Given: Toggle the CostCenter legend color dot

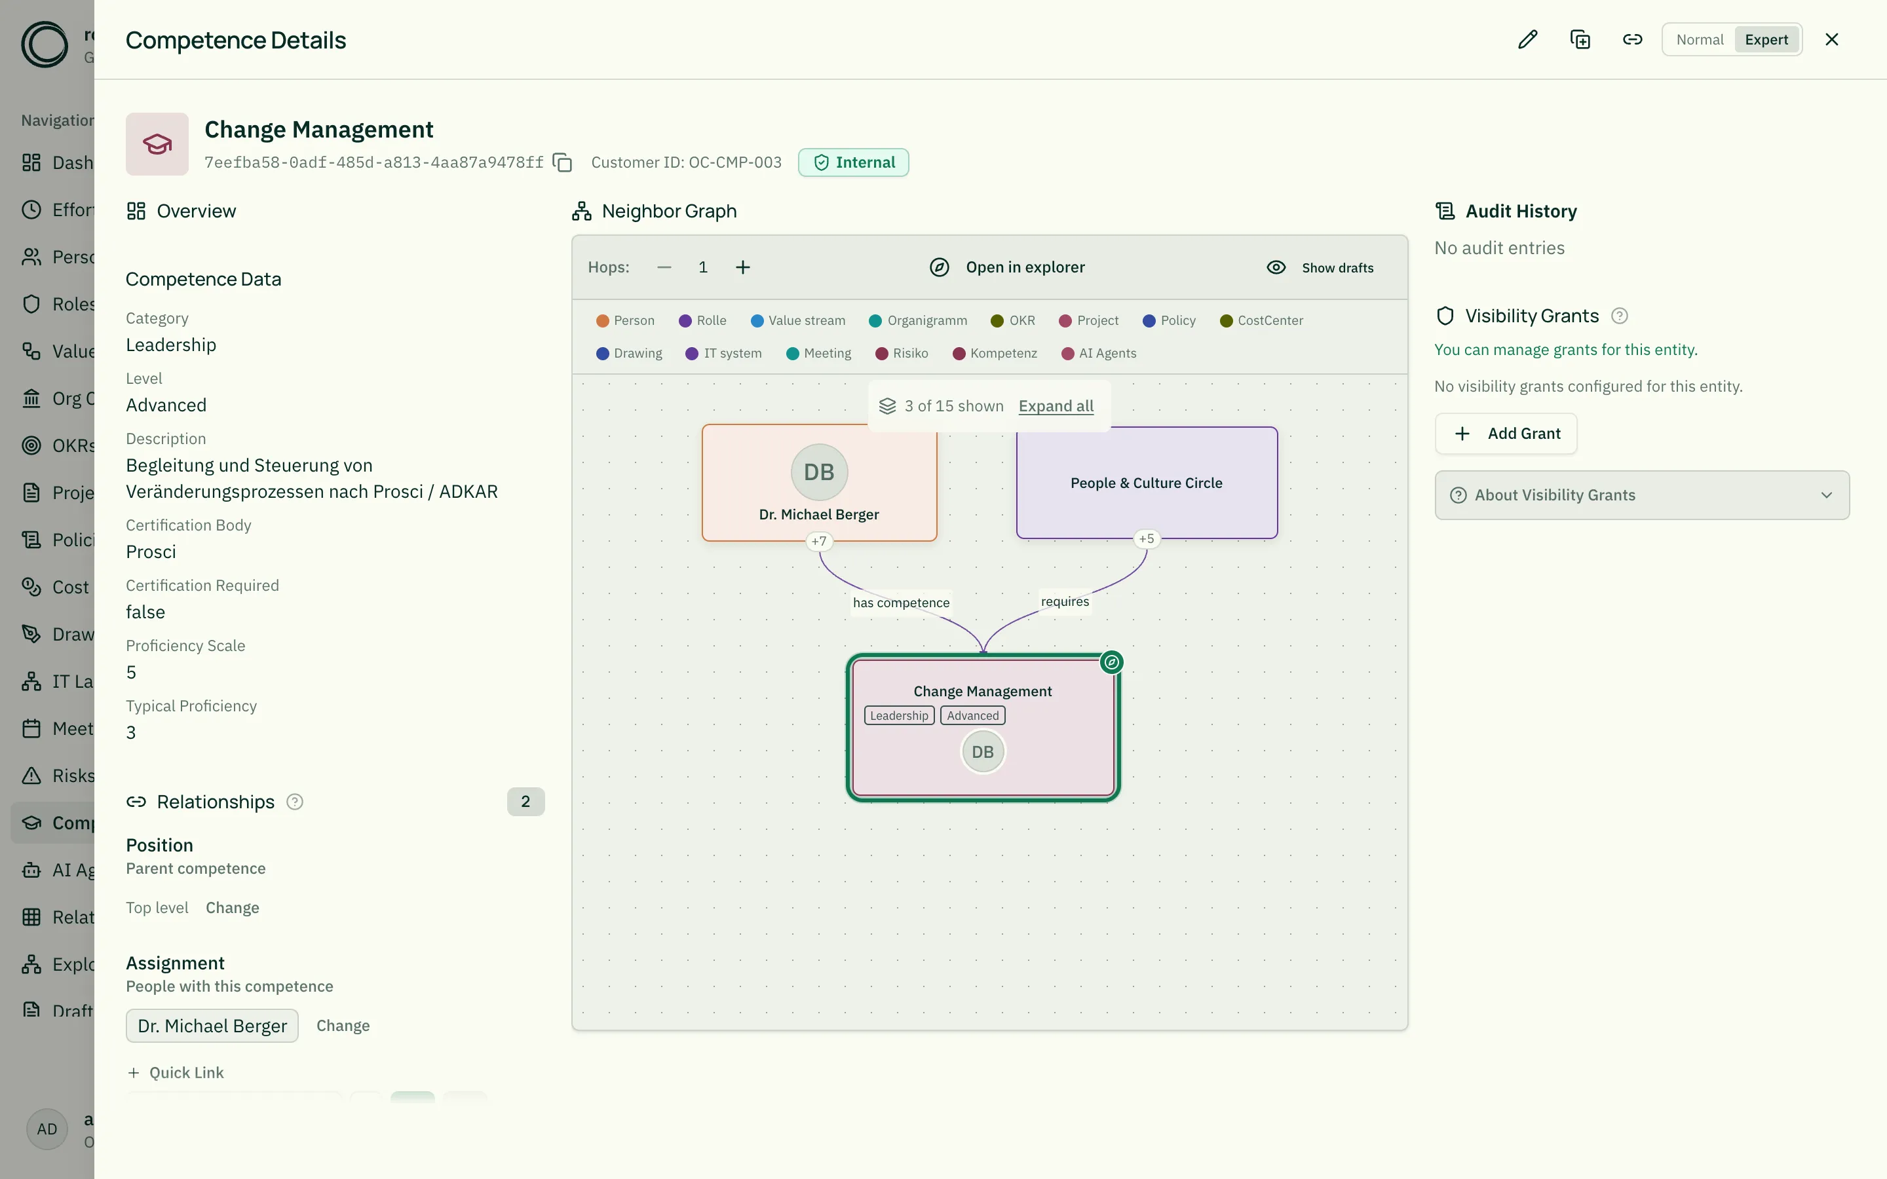Looking at the screenshot, I should tap(1226, 320).
